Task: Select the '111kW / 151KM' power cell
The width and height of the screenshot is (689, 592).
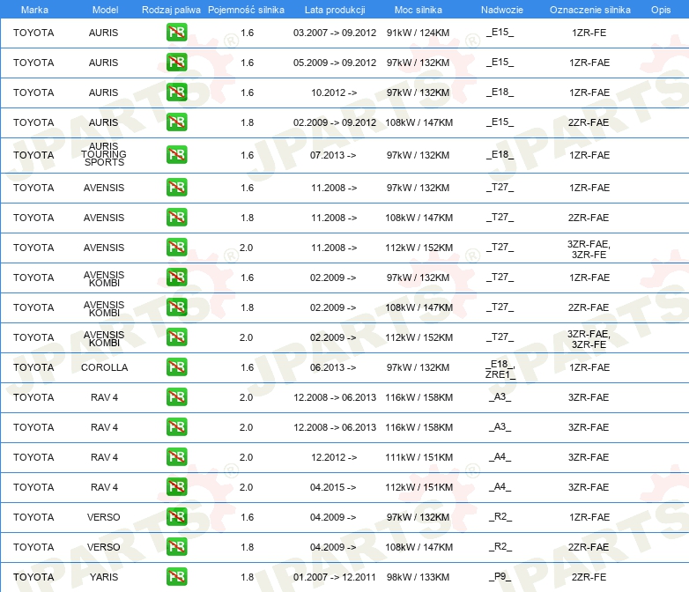Action: (419, 457)
